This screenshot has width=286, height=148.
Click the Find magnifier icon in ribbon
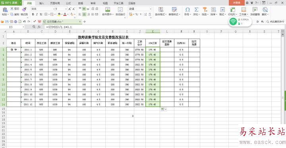265,10
